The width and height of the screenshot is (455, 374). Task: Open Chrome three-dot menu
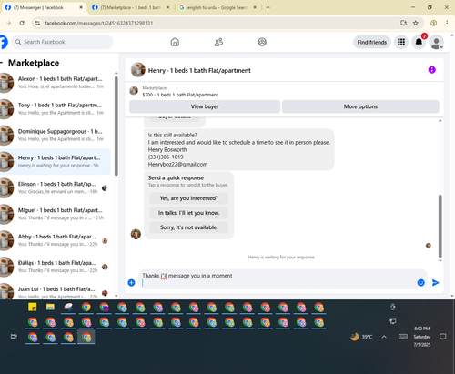coord(447,23)
